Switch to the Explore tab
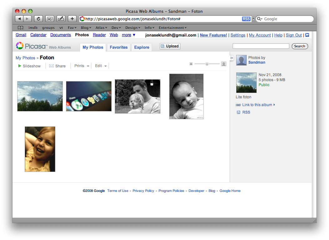This screenshot has width=329, height=240. pos(141,47)
